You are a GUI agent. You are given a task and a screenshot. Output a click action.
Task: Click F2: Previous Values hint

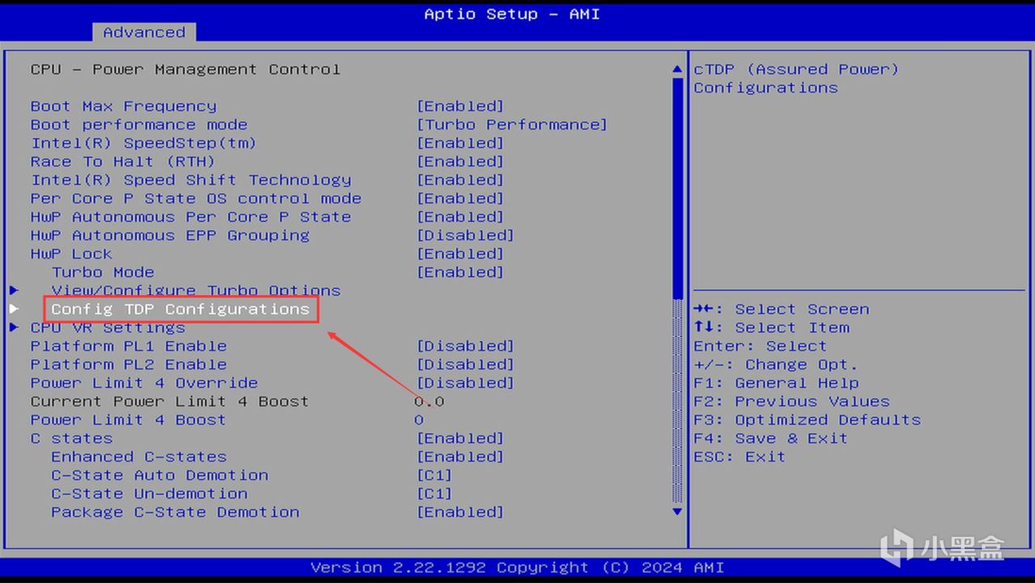click(x=792, y=402)
